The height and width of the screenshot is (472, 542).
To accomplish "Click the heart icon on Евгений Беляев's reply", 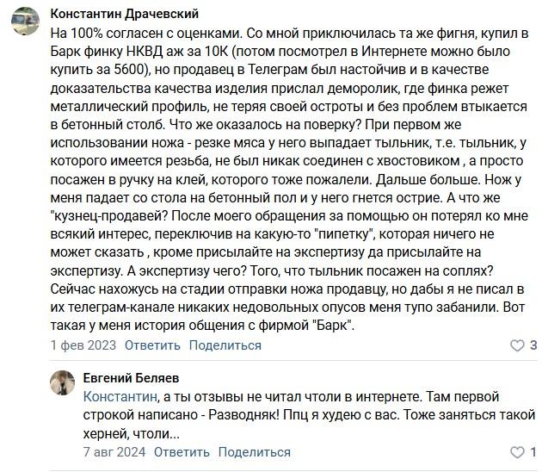I will [517, 453].
